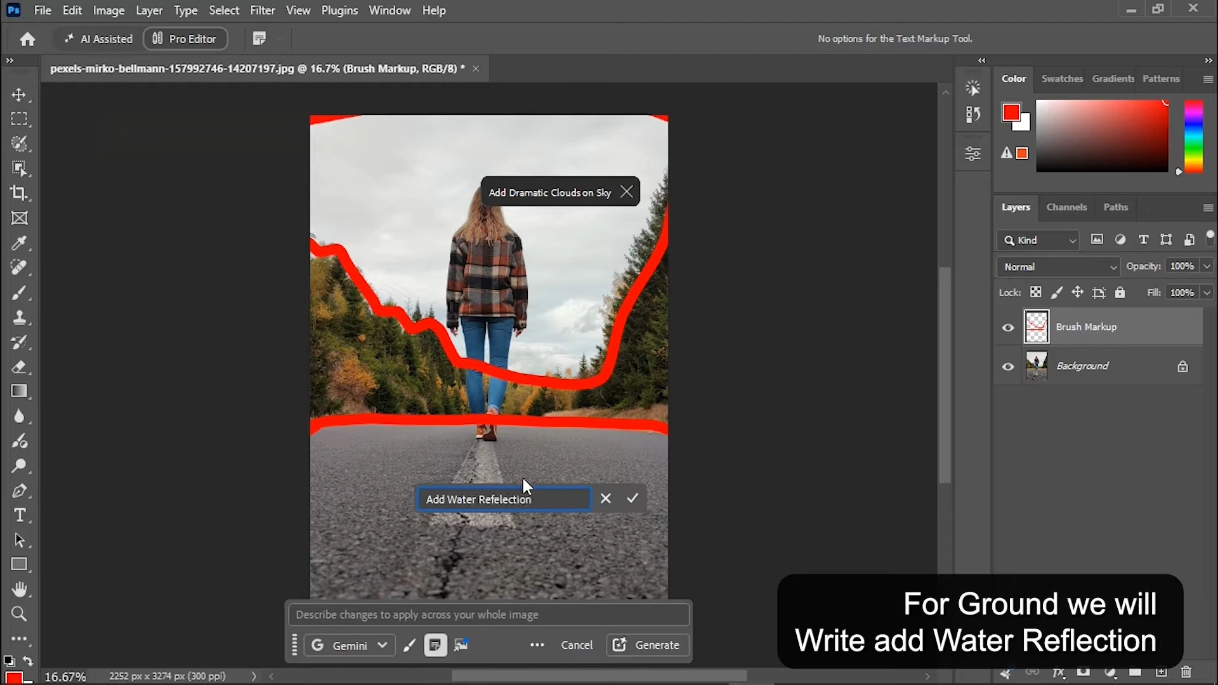Select the Pen tool

[x=19, y=491]
